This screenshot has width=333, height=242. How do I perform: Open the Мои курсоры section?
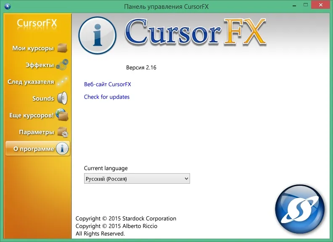click(x=33, y=48)
